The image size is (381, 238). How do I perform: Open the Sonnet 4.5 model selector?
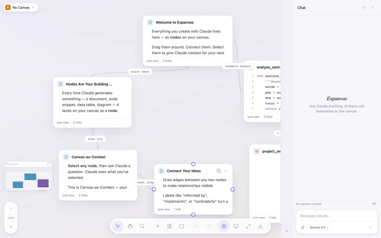tap(319, 227)
